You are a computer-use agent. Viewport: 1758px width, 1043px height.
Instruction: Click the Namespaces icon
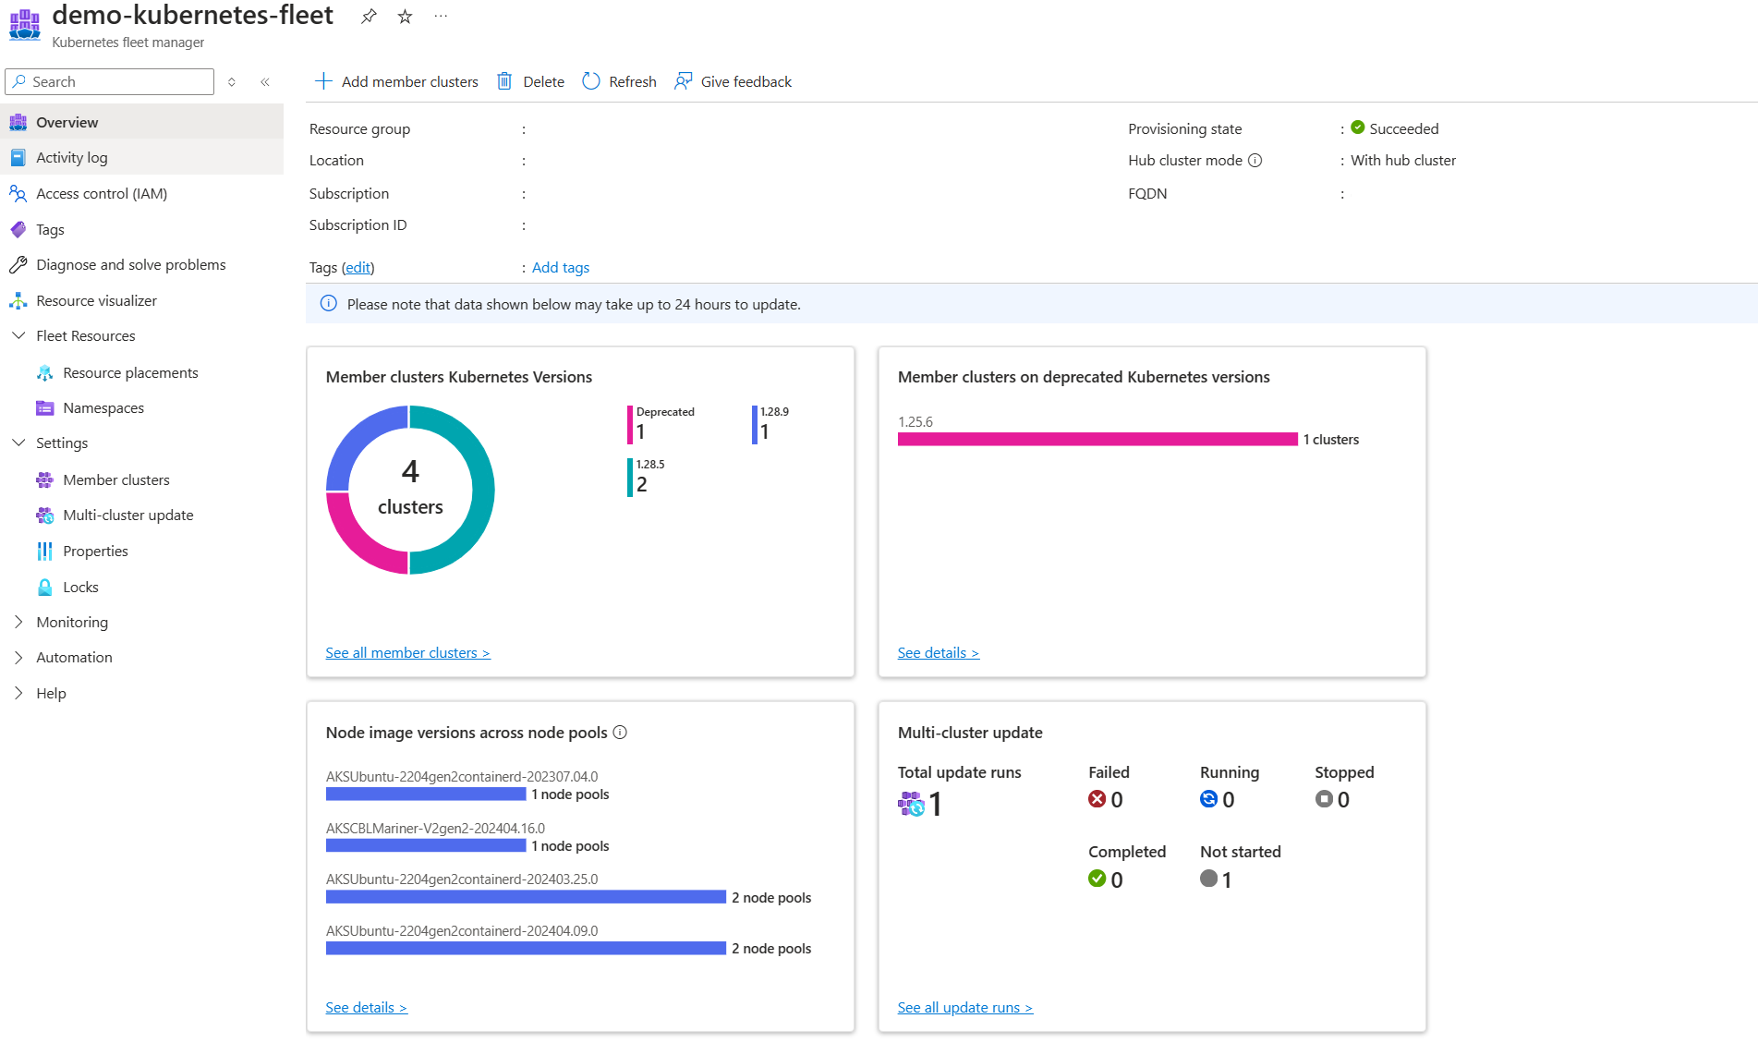(44, 408)
